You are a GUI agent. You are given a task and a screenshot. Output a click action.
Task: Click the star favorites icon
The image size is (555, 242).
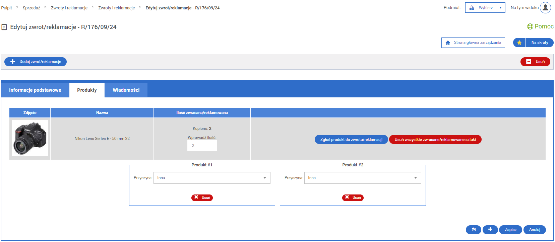click(x=519, y=43)
